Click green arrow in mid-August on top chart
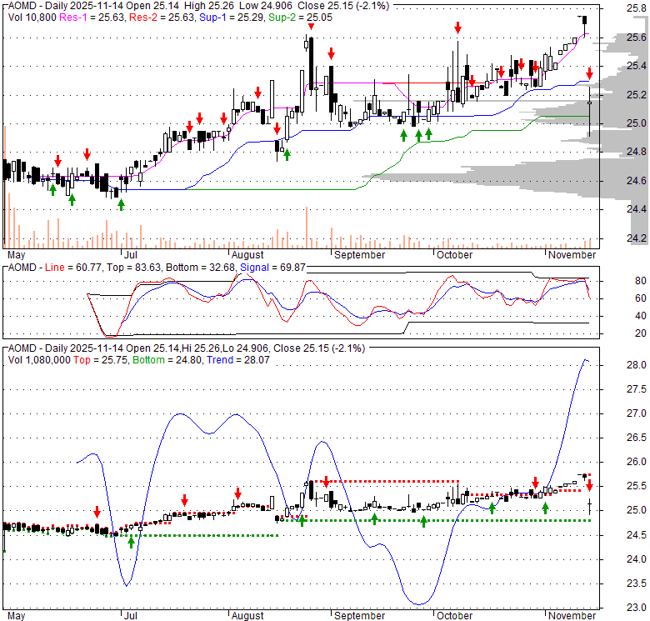The height and width of the screenshot is (621, 650). coord(287,153)
